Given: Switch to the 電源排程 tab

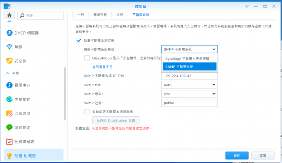Looking at the screenshot, I should click(100, 15).
